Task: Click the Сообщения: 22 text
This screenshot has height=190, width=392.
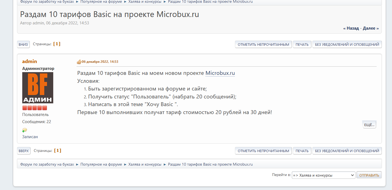Action: point(37,122)
